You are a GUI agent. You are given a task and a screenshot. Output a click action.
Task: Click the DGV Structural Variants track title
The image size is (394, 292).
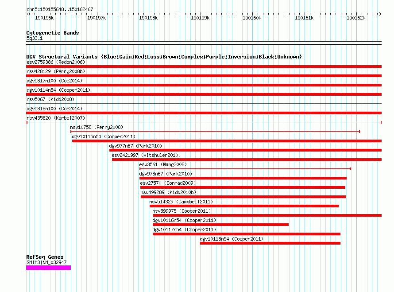(x=164, y=57)
